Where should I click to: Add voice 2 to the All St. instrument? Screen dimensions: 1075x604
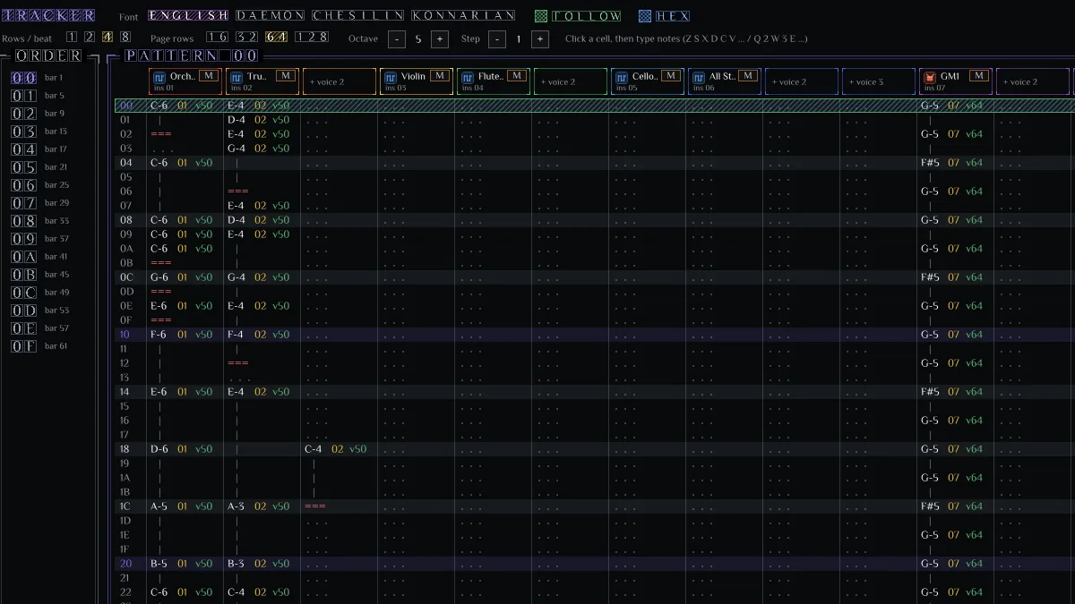pos(802,81)
